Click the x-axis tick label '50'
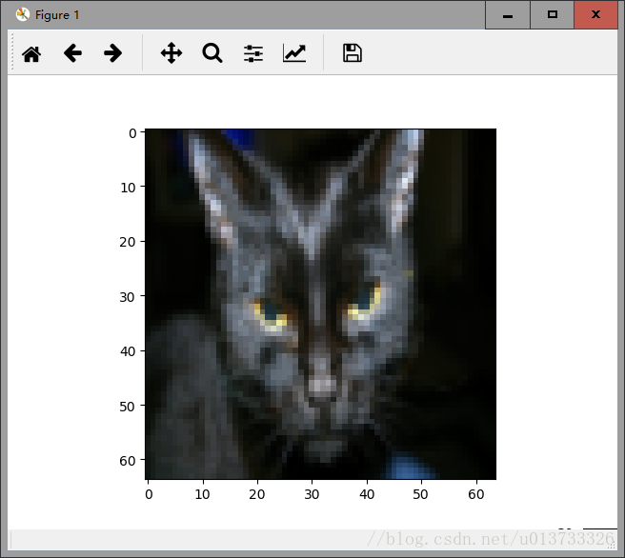Image resolution: width=625 pixels, height=558 pixels. tap(420, 494)
